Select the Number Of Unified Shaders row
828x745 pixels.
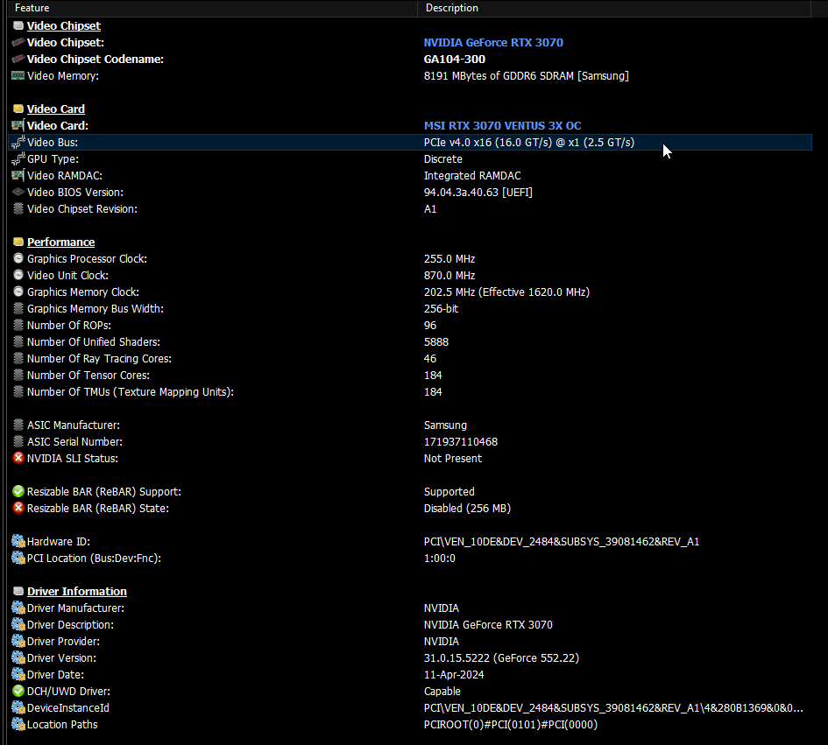pos(410,342)
